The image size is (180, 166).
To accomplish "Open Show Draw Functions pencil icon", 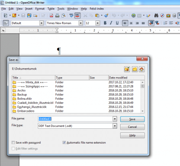I will [148, 15].
